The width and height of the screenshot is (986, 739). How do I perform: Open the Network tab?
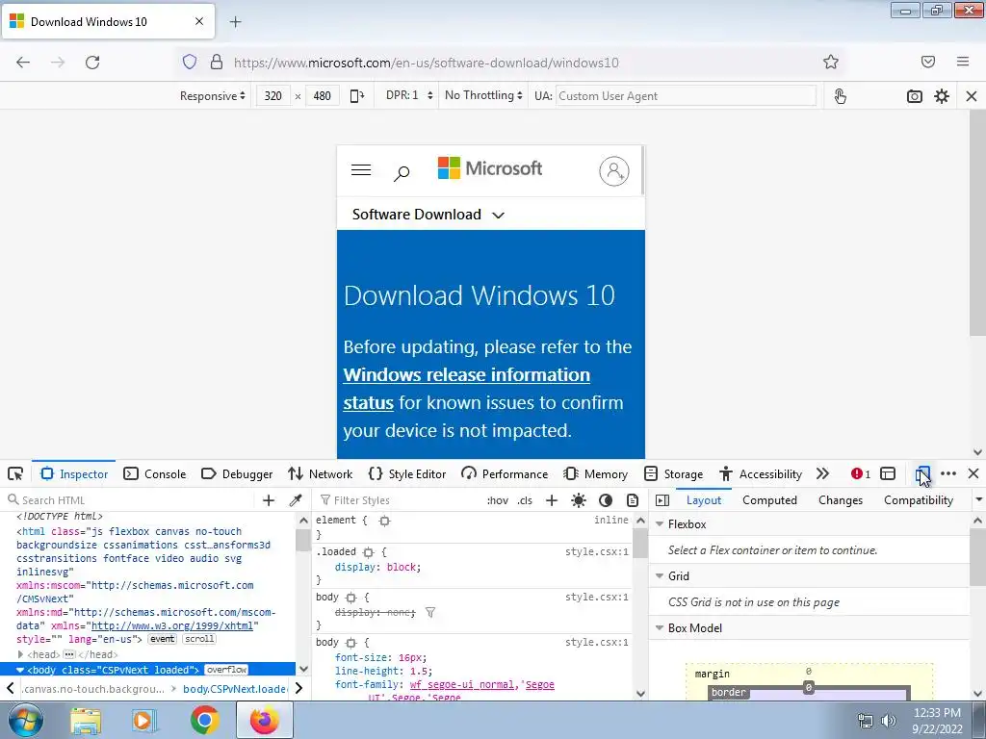tap(320, 473)
